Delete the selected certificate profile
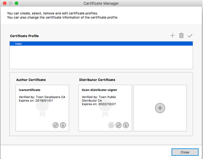This screenshot has height=159, width=203. click(x=181, y=36)
